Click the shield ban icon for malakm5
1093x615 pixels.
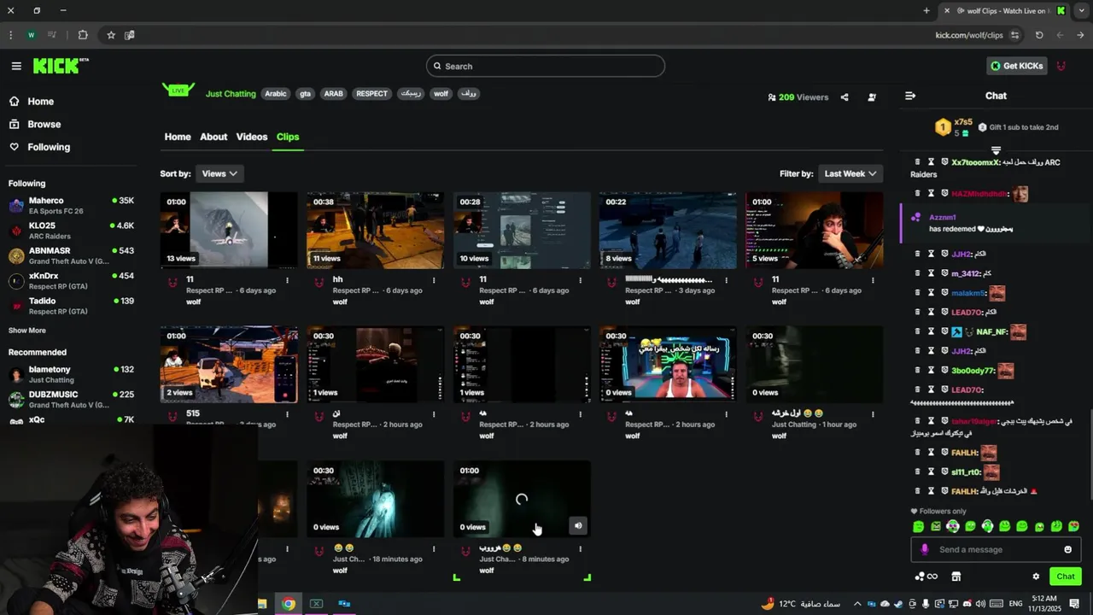click(x=944, y=293)
